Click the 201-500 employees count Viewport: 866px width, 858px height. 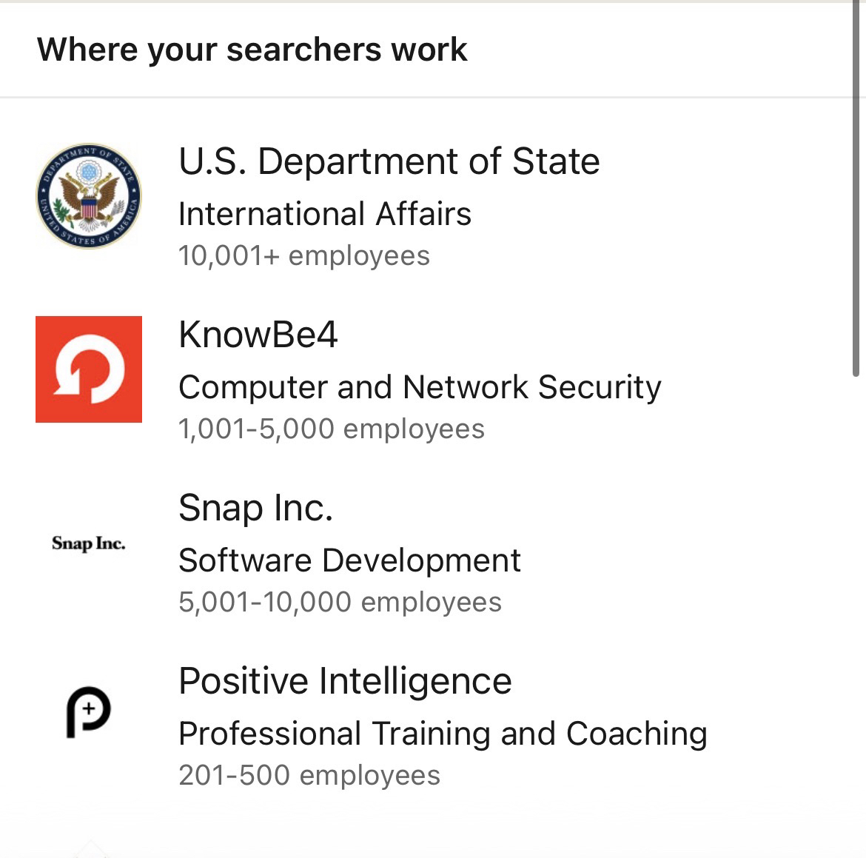pos(309,776)
